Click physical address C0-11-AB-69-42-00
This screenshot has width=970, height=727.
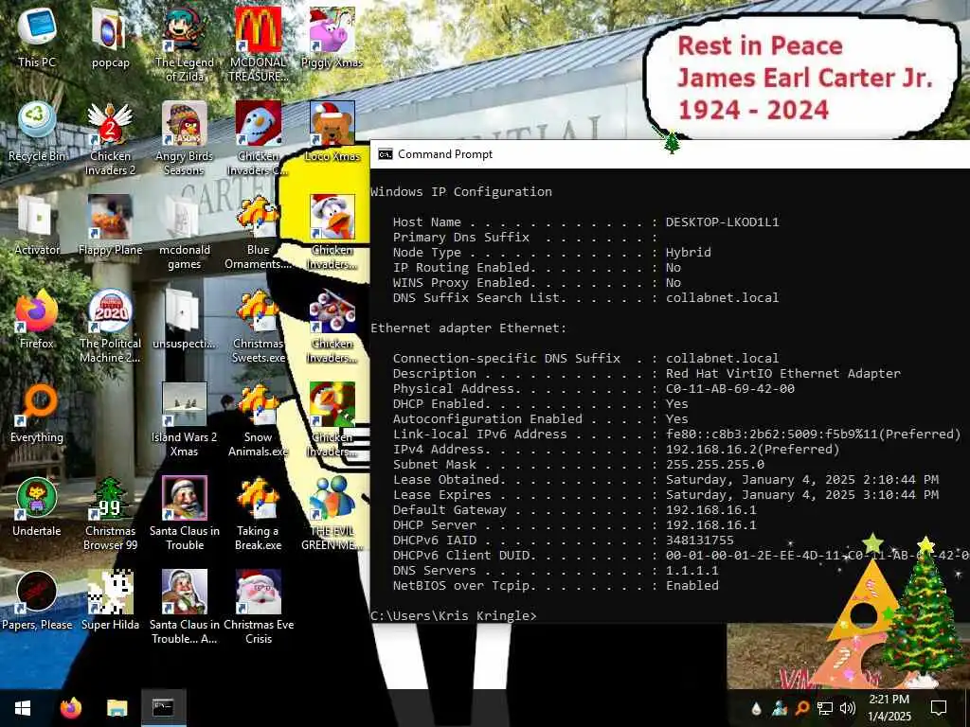coord(730,389)
